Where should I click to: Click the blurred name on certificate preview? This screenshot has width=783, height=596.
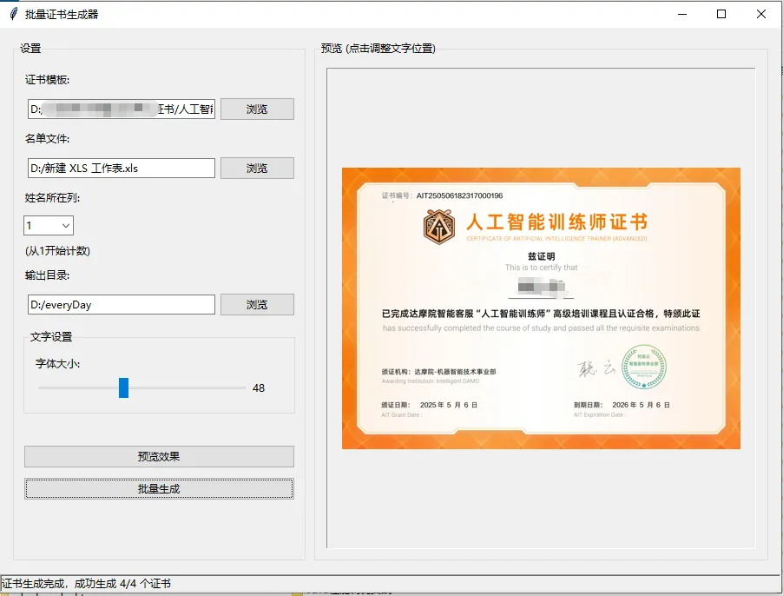[x=542, y=287]
